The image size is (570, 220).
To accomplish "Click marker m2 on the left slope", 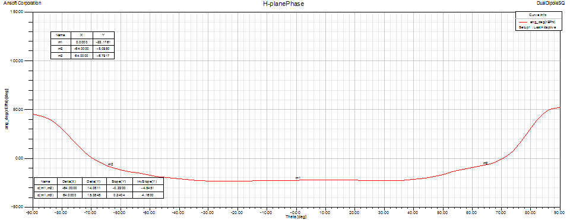I will click(110, 164).
